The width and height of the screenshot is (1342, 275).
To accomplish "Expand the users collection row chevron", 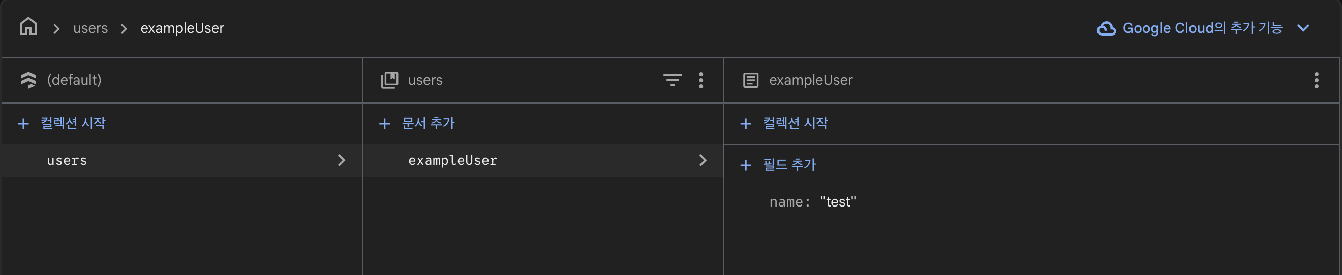I will tap(341, 161).
